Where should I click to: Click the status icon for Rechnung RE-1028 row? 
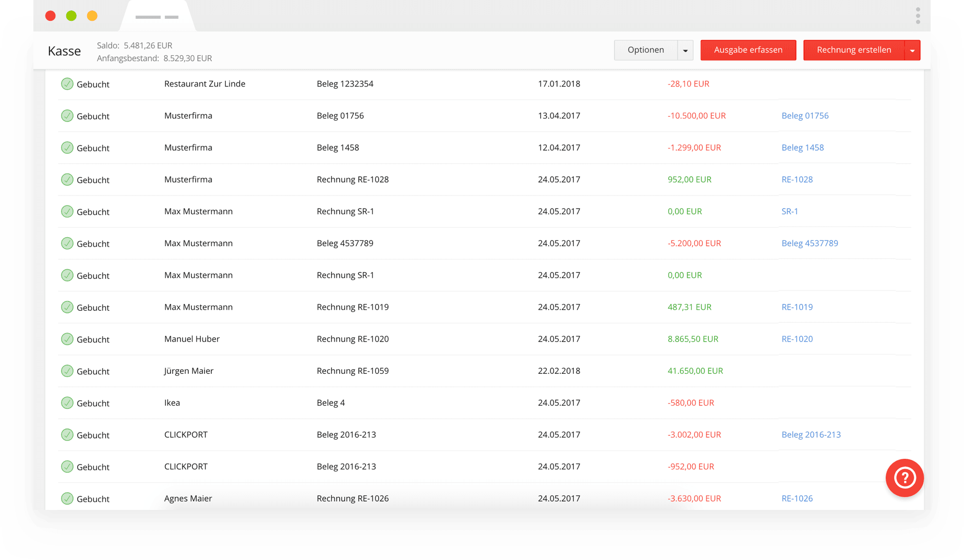click(67, 180)
